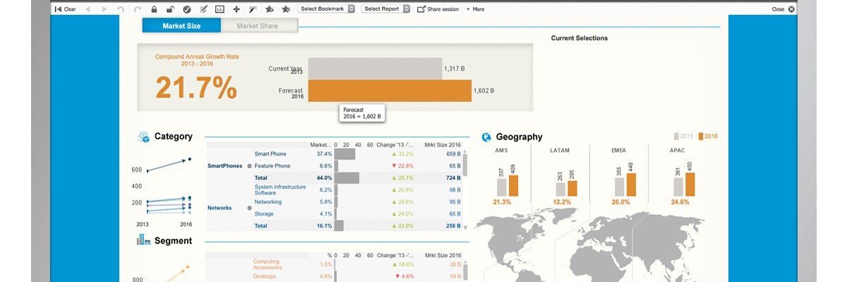Click the orange Forecast 2016 bar
This screenshot has height=282, width=847.
click(390, 91)
